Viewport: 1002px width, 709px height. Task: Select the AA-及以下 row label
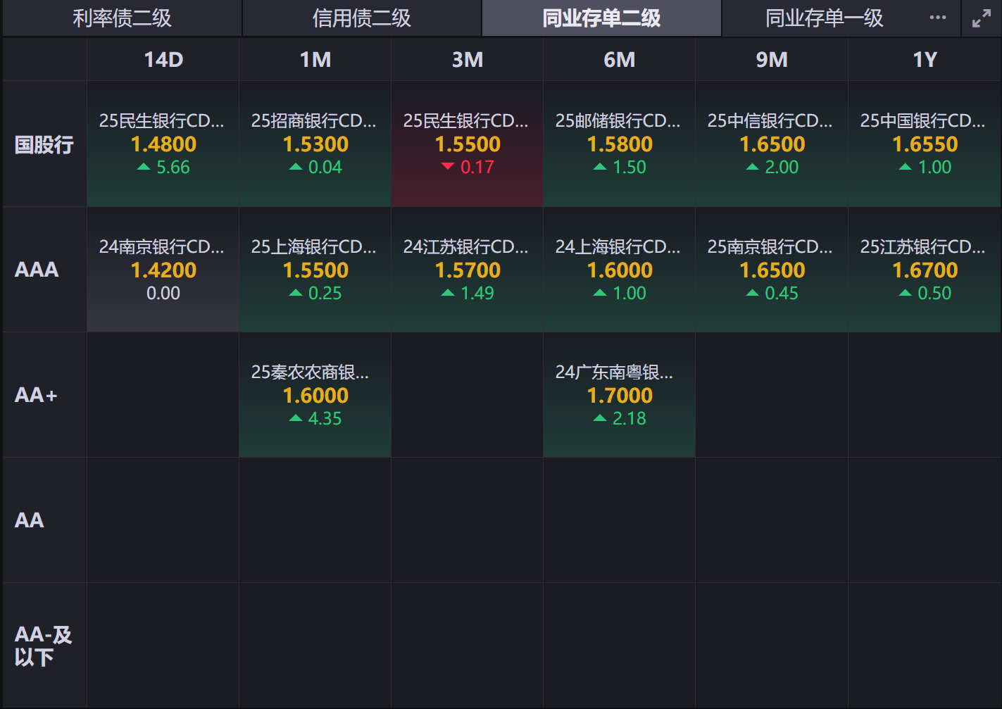(x=43, y=646)
